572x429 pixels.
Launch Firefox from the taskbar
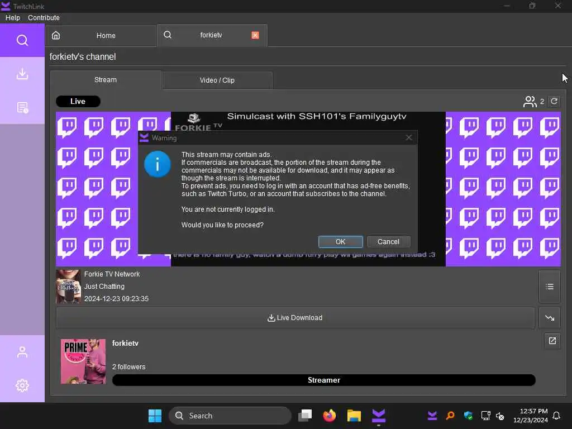(330, 416)
